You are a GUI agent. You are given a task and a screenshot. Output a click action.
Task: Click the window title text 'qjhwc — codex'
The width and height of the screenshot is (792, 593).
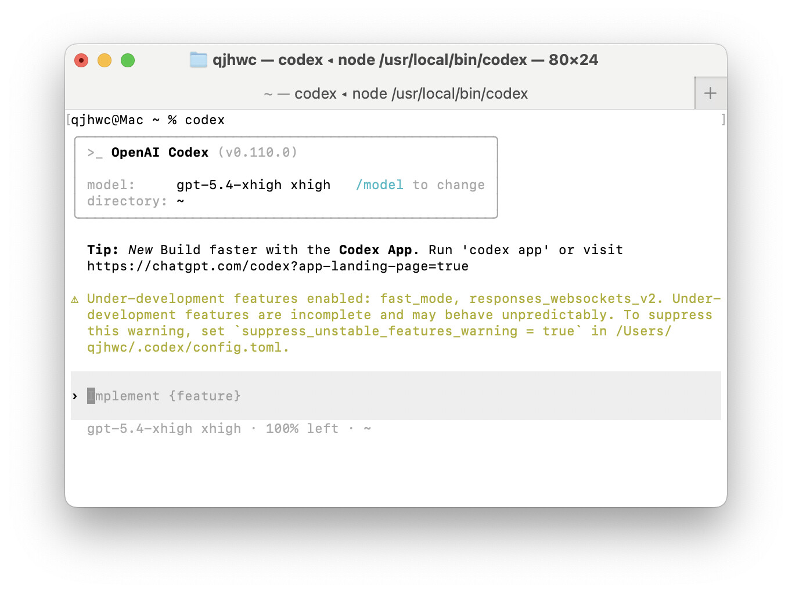268,60
